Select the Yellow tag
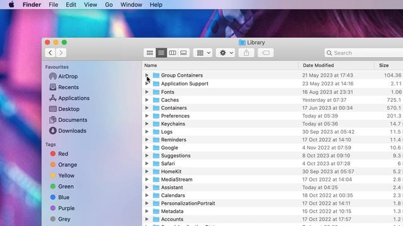403x226 pixels. (62, 176)
